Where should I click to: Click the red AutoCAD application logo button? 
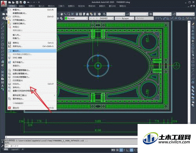4,3
